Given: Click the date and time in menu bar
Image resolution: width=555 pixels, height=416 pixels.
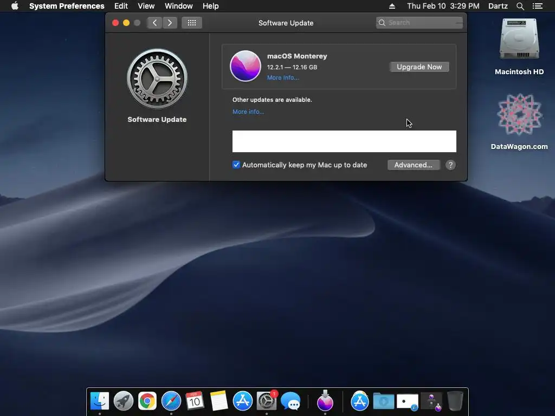Looking at the screenshot, I should point(443,6).
